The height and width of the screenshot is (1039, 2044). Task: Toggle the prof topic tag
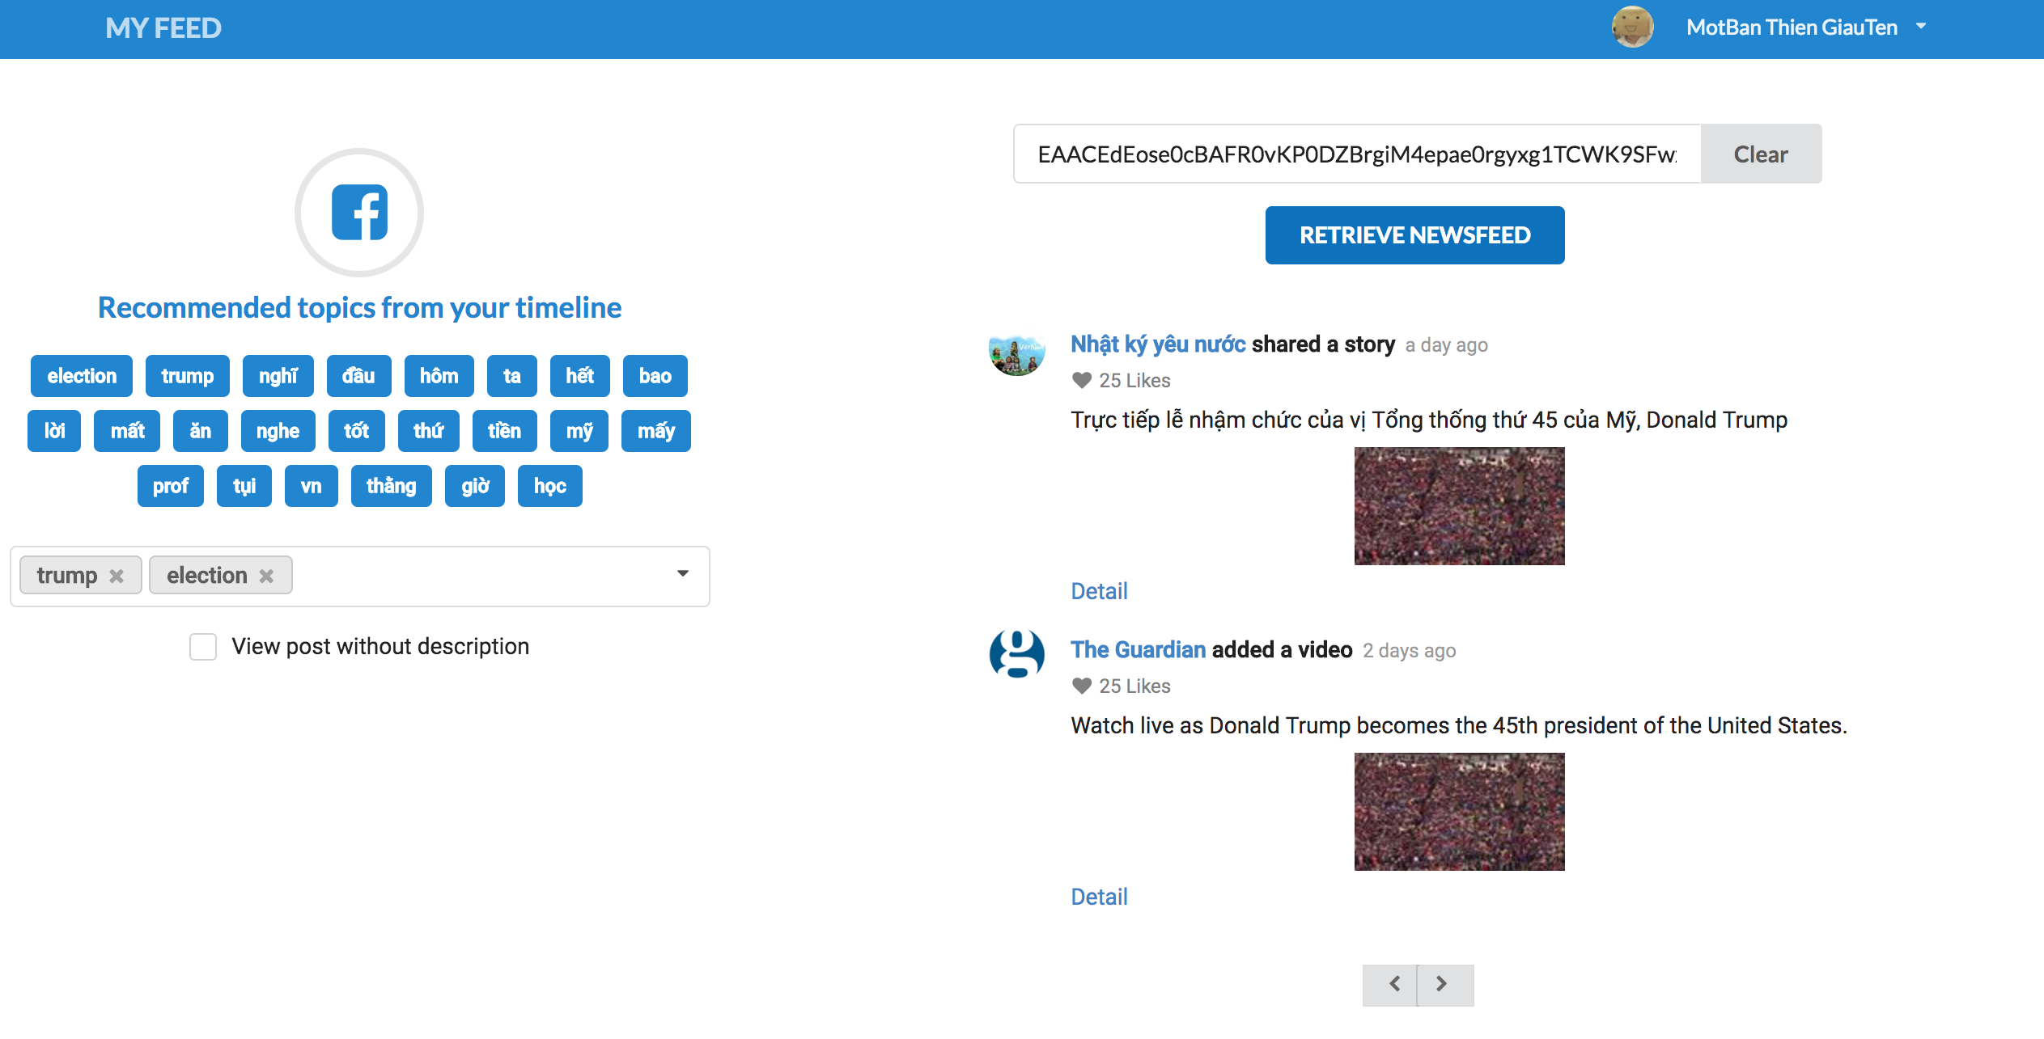pos(170,486)
